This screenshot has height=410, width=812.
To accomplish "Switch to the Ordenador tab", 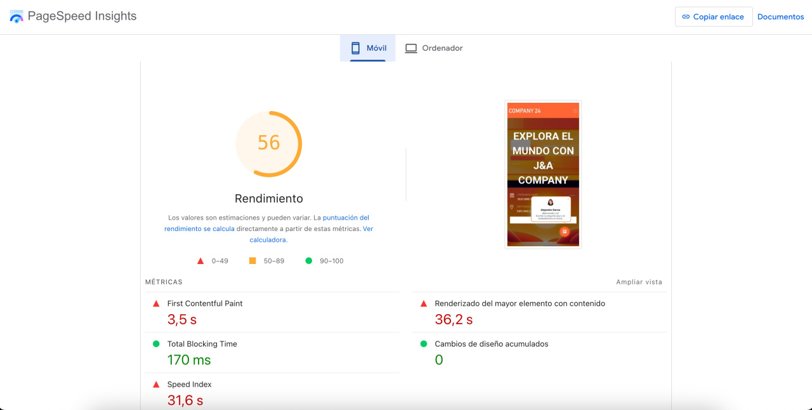I will pos(434,48).
